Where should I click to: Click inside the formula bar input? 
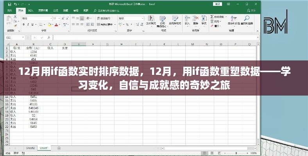click(x=156, y=37)
